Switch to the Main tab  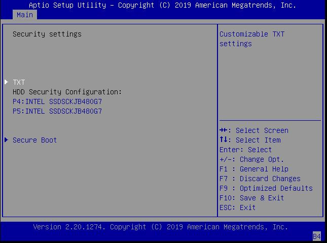pos(25,15)
